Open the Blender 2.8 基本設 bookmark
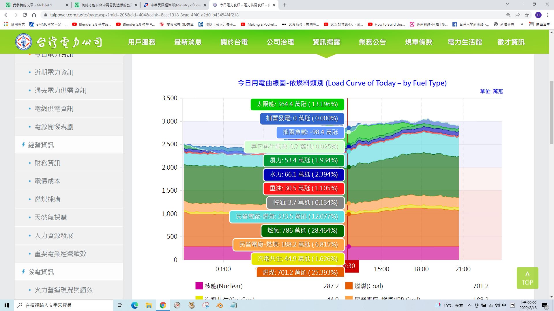Image resolution: width=554 pixels, height=311 pixels. [92, 24]
